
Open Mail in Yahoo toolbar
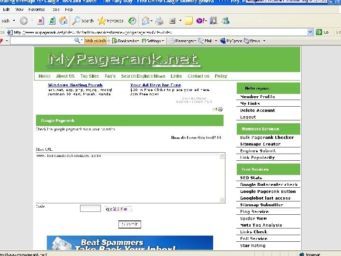pos(205,41)
